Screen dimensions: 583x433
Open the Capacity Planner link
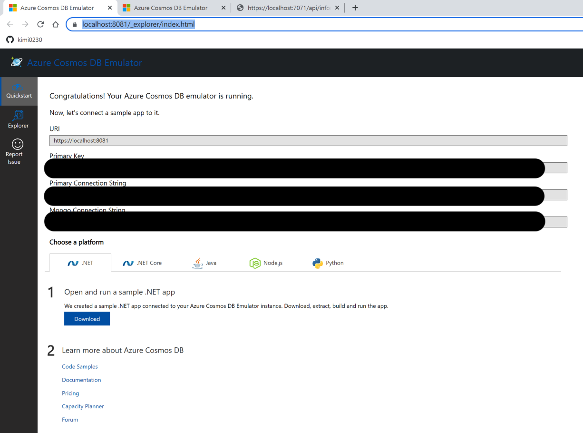pyautogui.click(x=83, y=406)
